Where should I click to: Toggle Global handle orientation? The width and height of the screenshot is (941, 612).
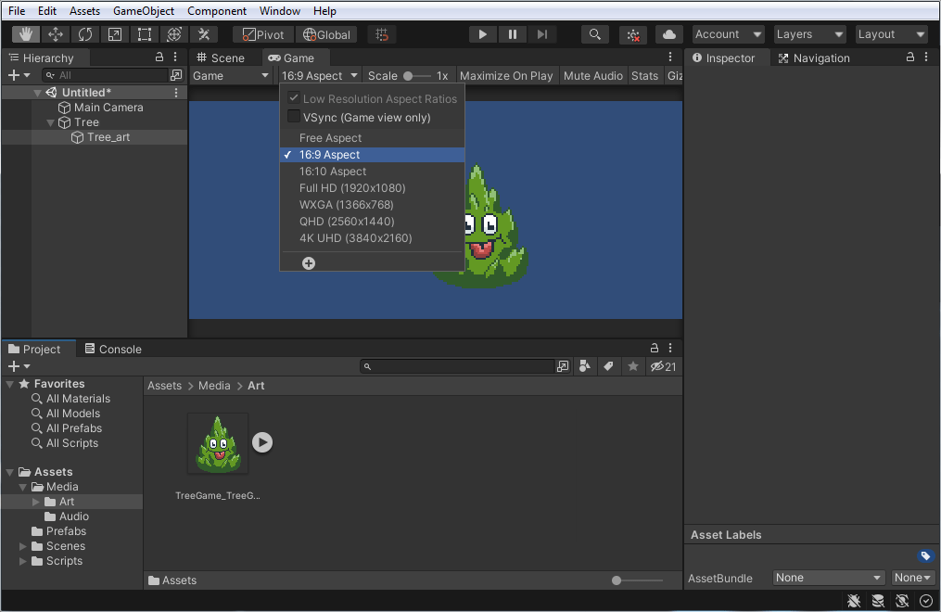point(325,33)
